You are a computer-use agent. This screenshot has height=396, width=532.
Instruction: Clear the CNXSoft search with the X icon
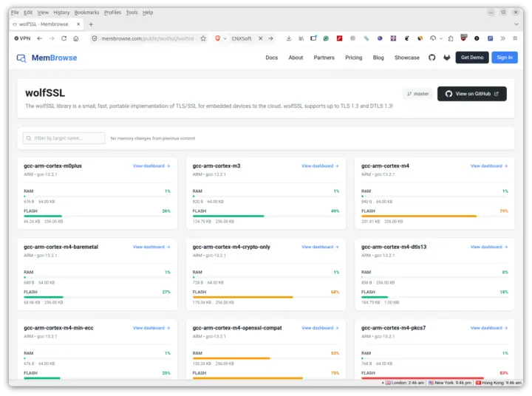pyautogui.click(x=261, y=38)
